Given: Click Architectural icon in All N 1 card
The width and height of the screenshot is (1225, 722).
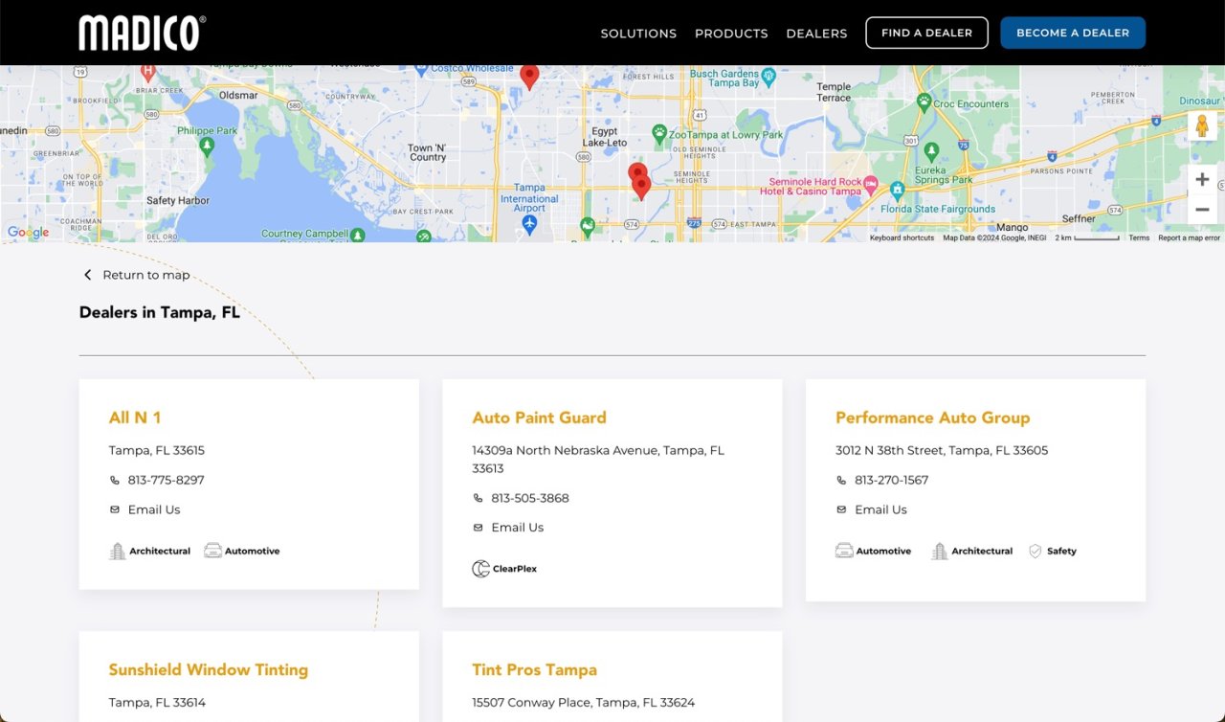Looking at the screenshot, I should [117, 551].
